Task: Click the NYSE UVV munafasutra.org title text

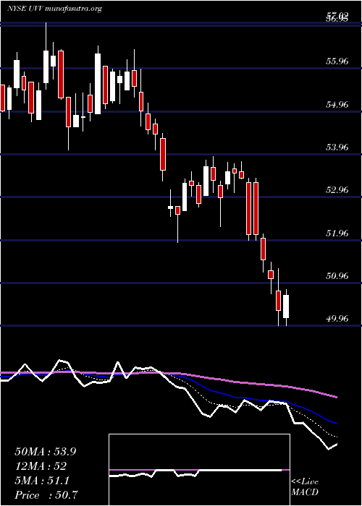Action: [x=54, y=9]
